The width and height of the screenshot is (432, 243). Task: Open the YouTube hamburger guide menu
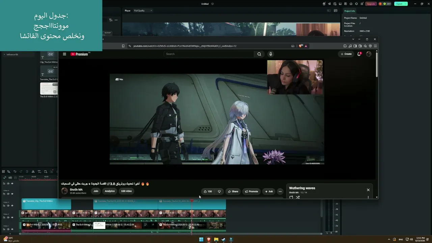[64, 54]
